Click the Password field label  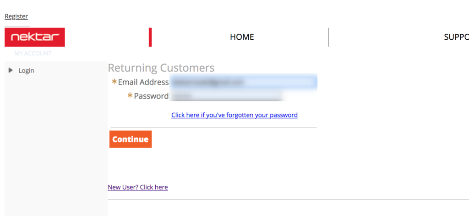pyautogui.click(x=151, y=96)
